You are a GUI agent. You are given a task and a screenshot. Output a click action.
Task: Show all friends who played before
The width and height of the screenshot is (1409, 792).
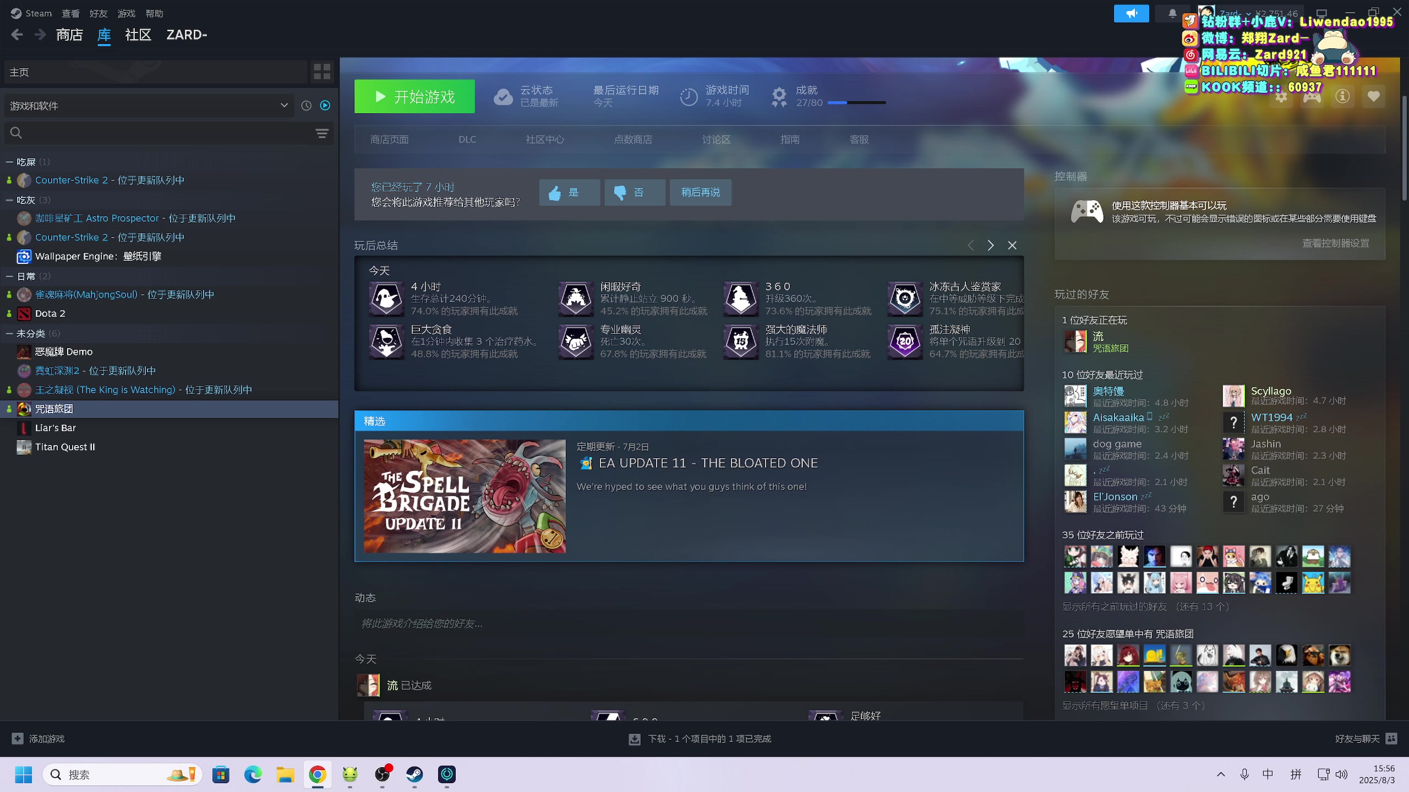pyautogui.click(x=1146, y=607)
